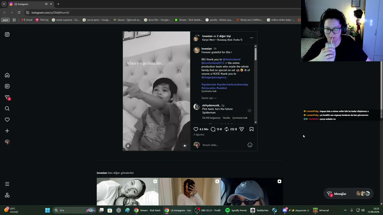This screenshot has width=383, height=215.
Task: Open the first related post thumbnail of couple
Action: click(128, 192)
